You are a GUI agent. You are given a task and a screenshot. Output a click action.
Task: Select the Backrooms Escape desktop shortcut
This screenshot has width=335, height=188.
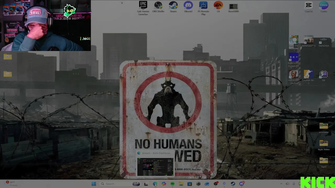294,60
